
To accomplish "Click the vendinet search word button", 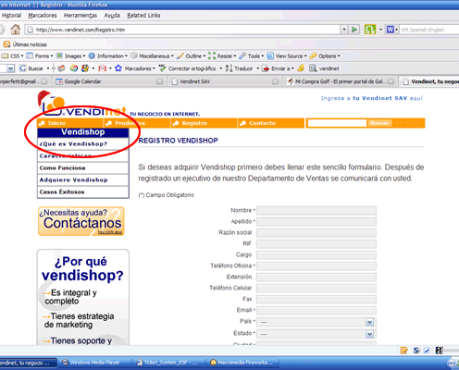I will (324, 68).
